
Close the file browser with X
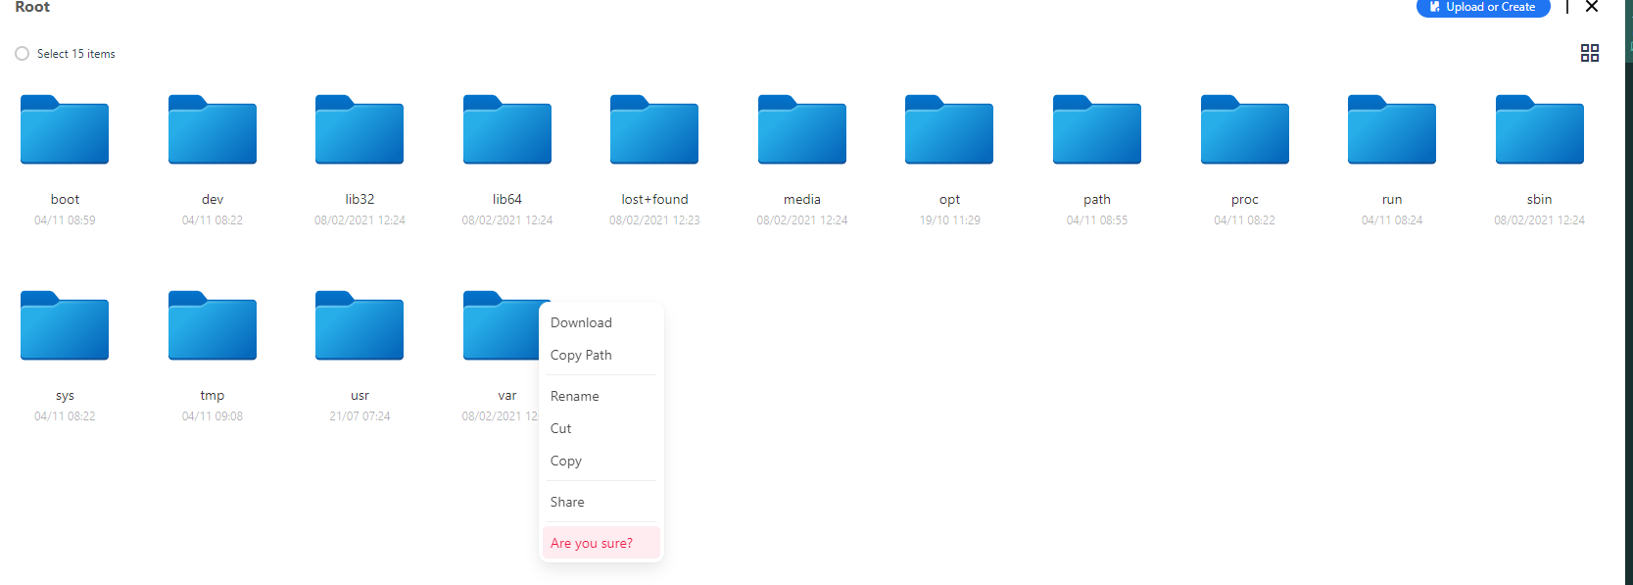1592,7
